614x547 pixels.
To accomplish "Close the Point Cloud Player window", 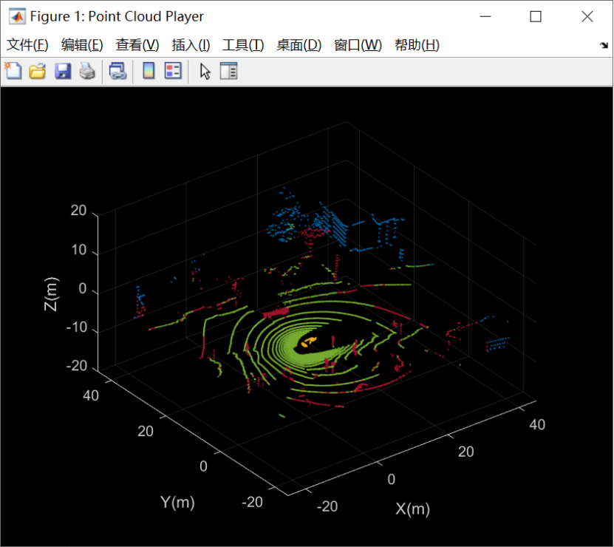I will [x=587, y=16].
